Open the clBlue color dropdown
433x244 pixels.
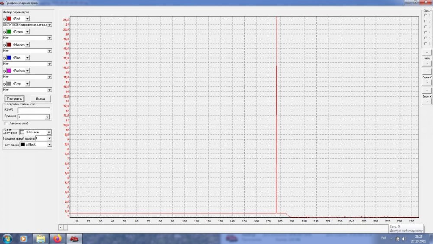tap(27, 58)
